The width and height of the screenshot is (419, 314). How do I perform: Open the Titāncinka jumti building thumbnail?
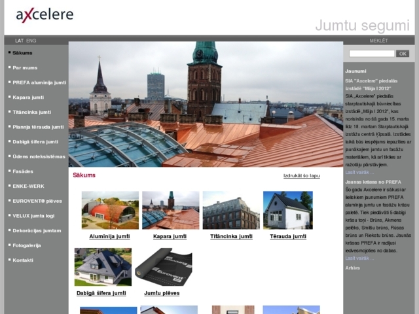[231, 210]
